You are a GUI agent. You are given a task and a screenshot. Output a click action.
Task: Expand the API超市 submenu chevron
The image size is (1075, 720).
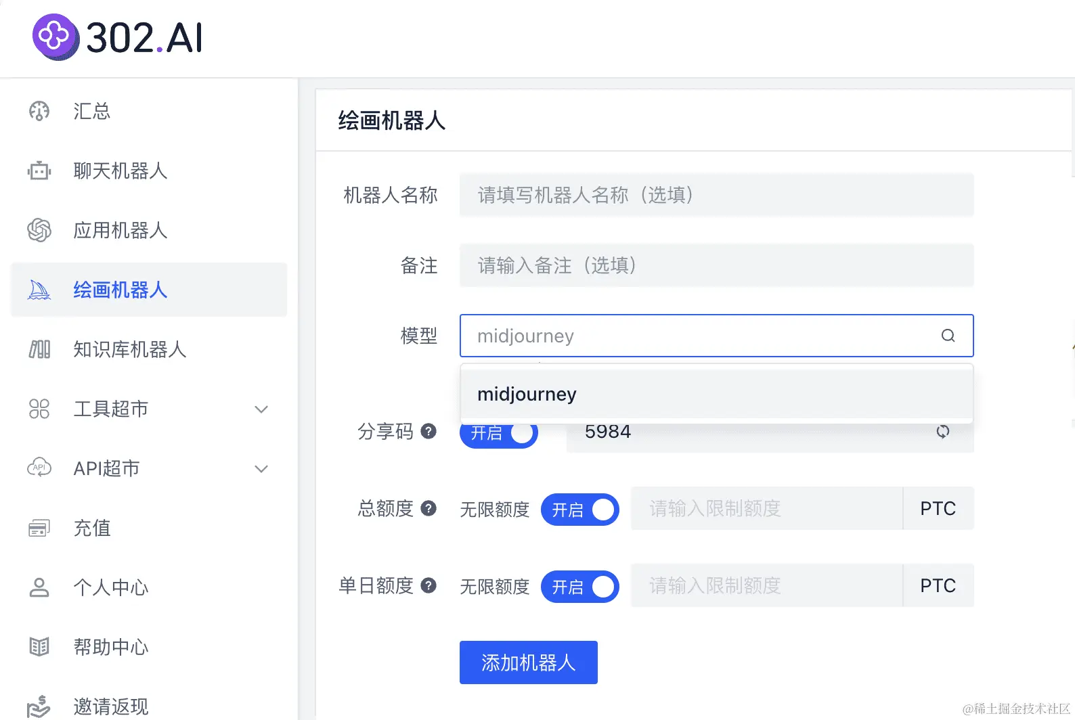pyautogui.click(x=261, y=468)
